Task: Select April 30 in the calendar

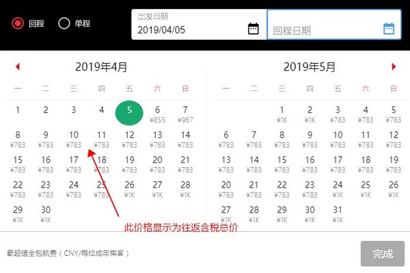Action: click(x=46, y=214)
